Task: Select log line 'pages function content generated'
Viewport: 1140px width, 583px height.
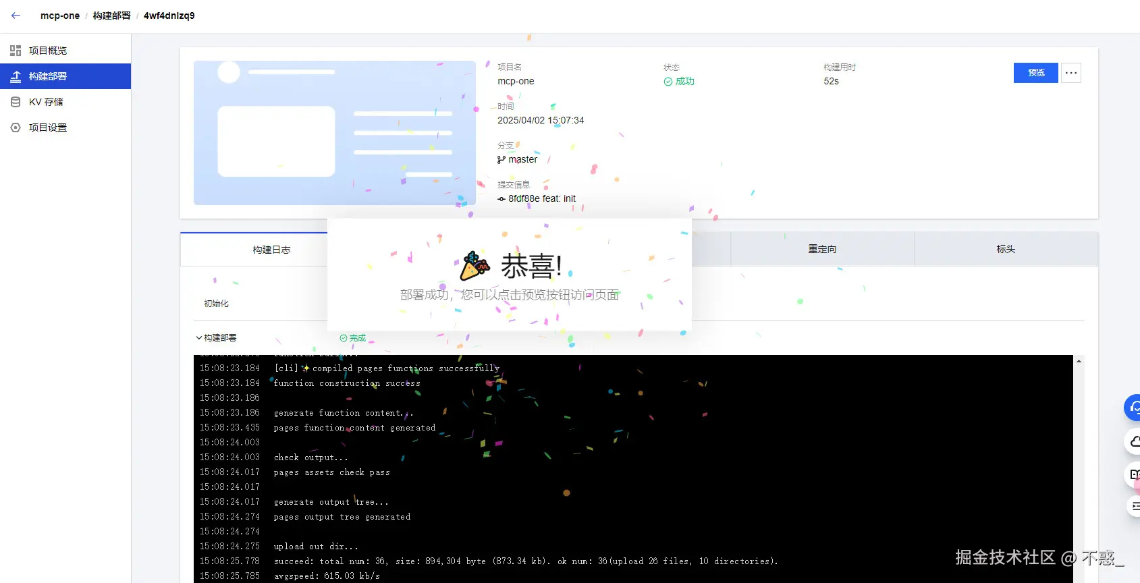Action: (354, 428)
